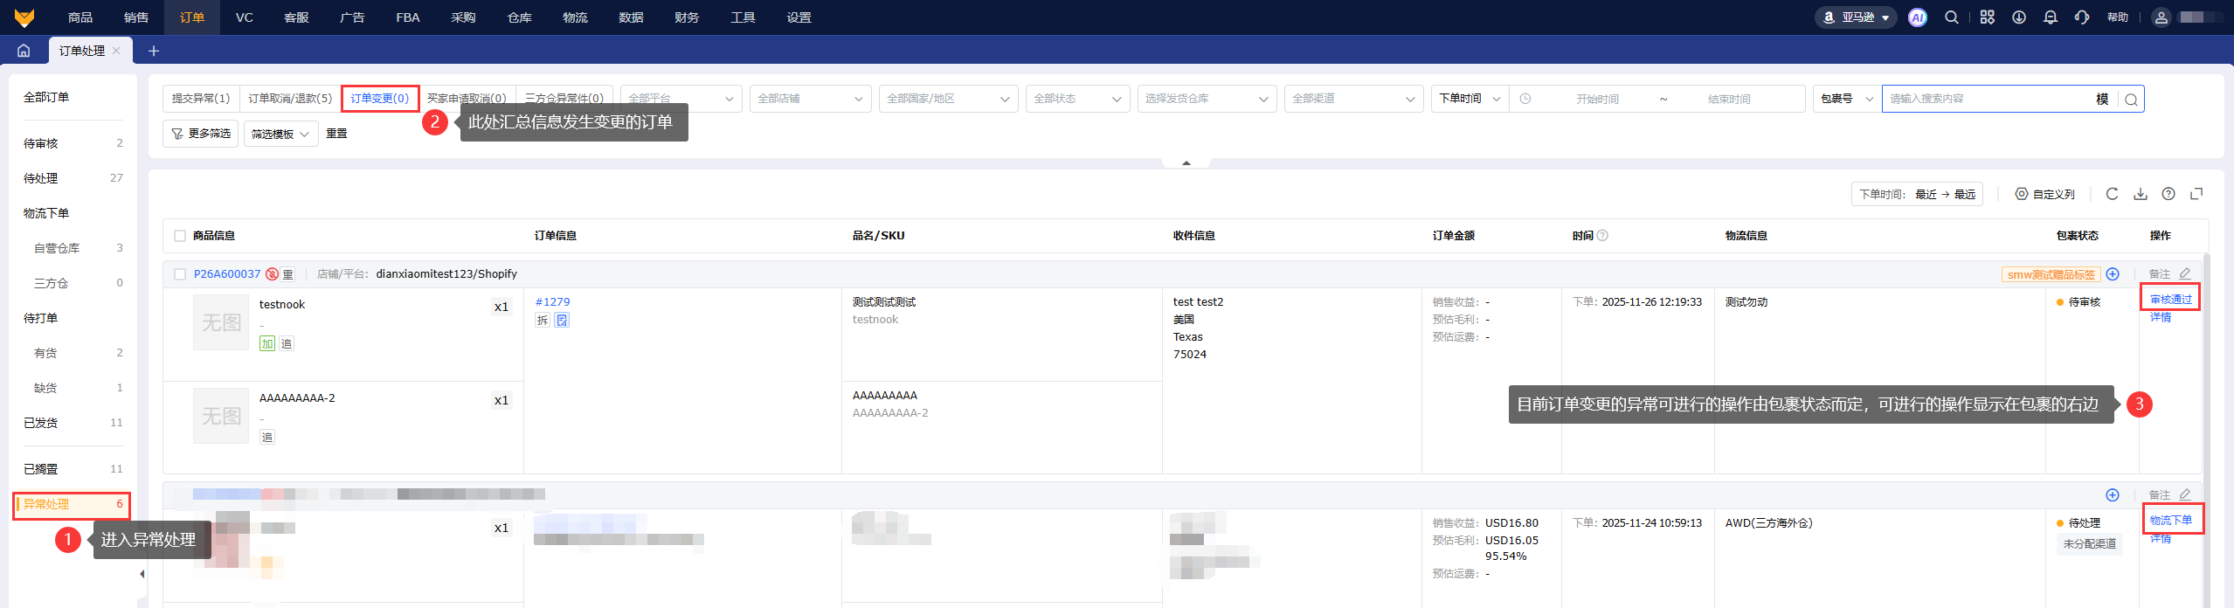Click the plus tag icon on the second order row
The height and width of the screenshot is (608, 2234).
coord(2113,495)
